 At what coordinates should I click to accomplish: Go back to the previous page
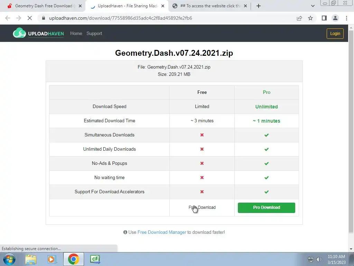(x=8, y=18)
